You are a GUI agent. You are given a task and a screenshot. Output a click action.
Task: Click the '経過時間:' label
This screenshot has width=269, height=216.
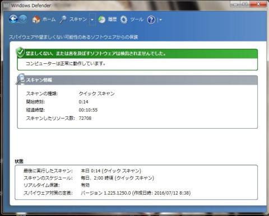pyautogui.click(x=35, y=110)
